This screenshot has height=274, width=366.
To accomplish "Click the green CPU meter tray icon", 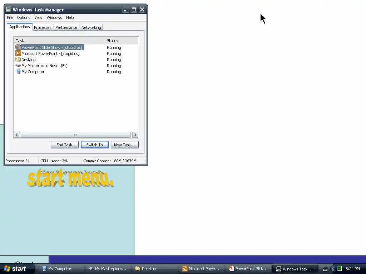I will click(340, 269).
